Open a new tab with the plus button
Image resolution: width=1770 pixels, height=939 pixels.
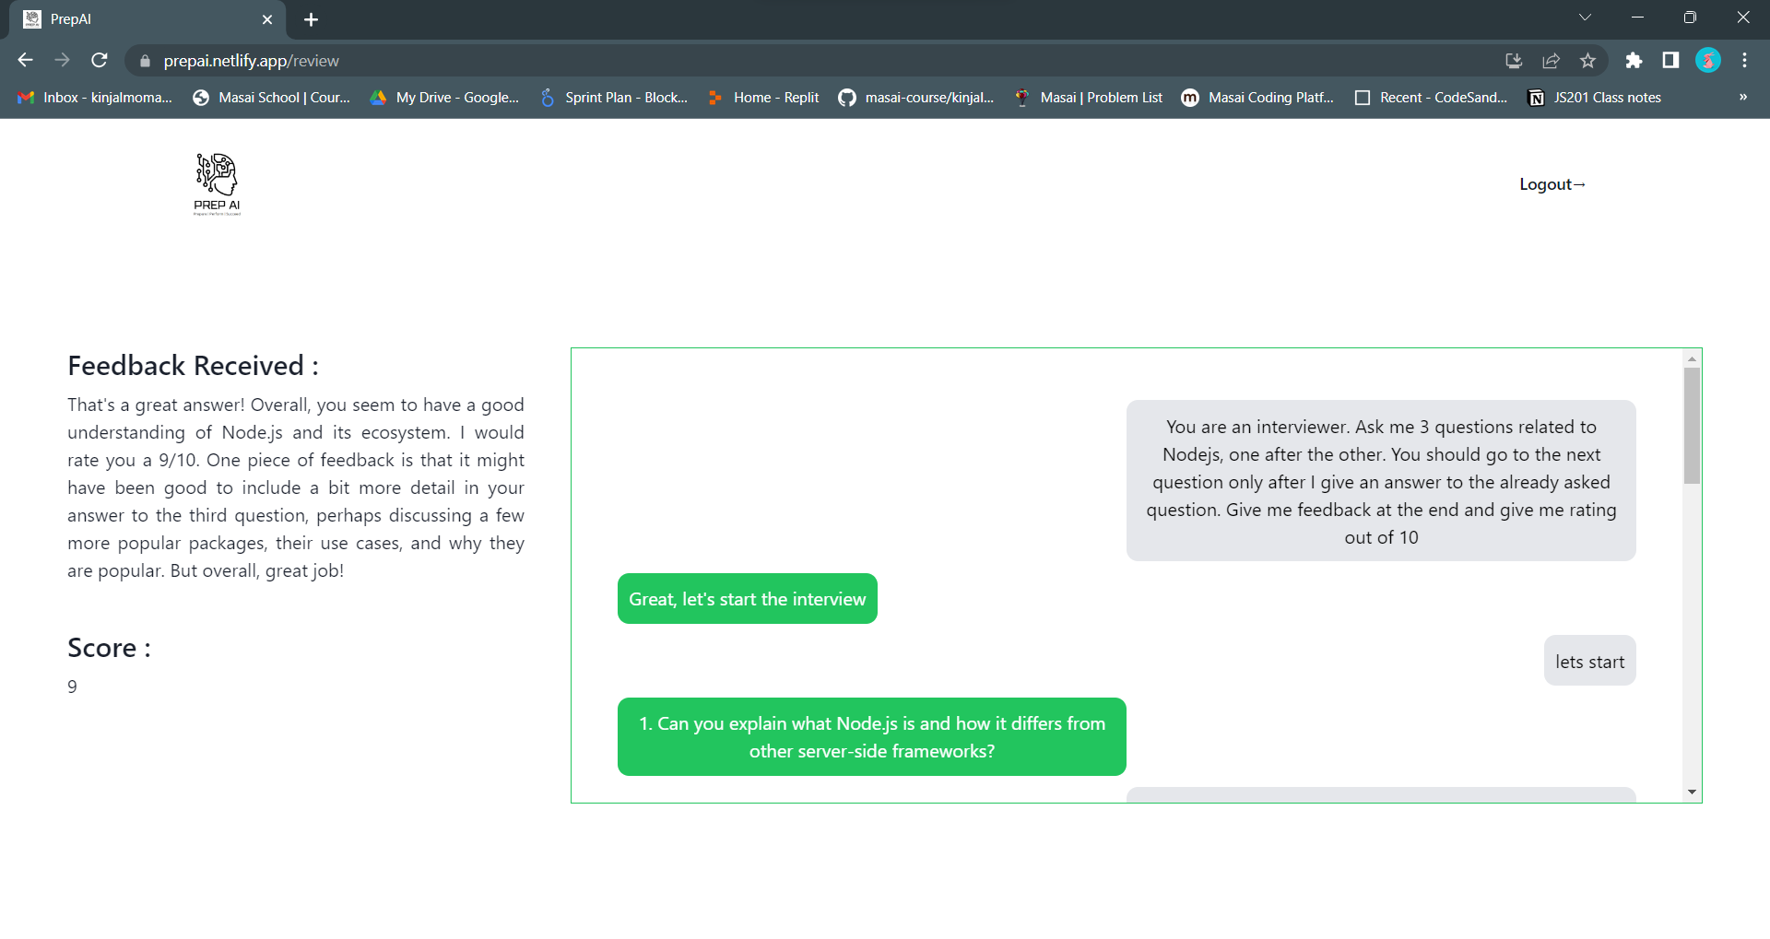click(311, 18)
